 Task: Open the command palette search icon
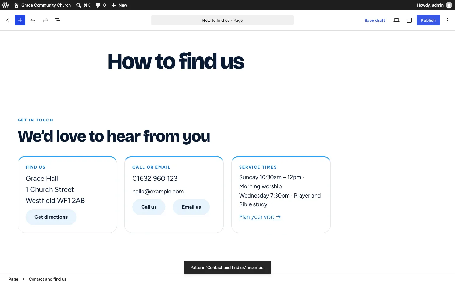pyautogui.click(x=79, y=5)
